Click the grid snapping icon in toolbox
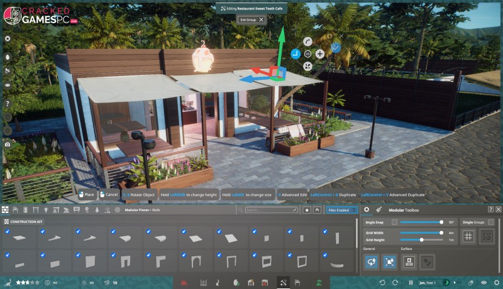503x289 pixels. click(x=468, y=236)
